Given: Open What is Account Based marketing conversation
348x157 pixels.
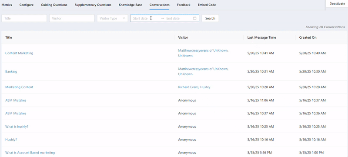Looking at the screenshot, I should [x=30, y=153].
